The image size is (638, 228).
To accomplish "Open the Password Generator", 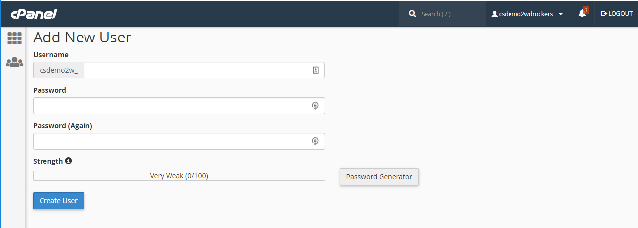I will (x=379, y=177).
